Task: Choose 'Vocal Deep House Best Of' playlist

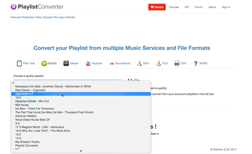Action: (32, 120)
